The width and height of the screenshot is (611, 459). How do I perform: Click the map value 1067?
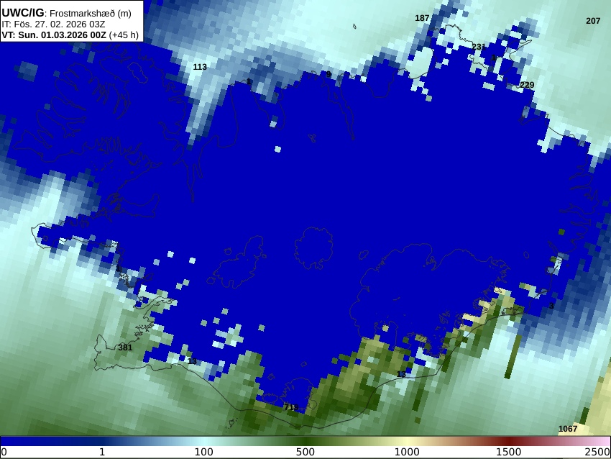[568, 429]
